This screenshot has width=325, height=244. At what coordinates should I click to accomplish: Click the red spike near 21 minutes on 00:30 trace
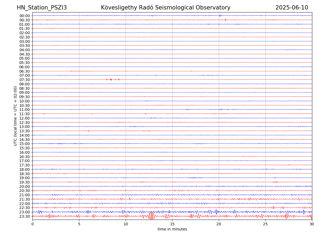point(225,20)
